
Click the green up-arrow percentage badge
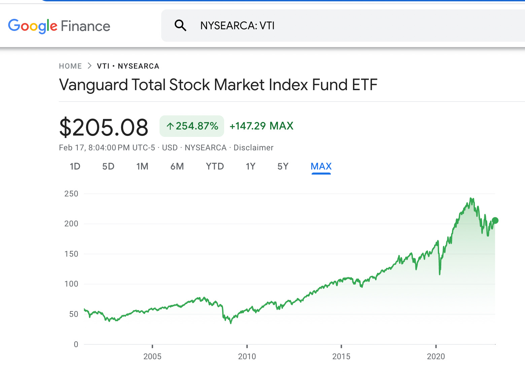click(191, 126)
